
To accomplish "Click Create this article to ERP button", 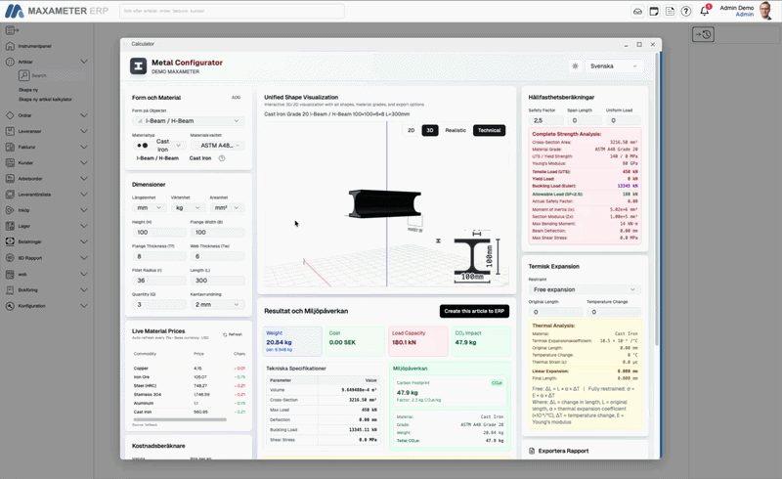I will [x=474, y=311].
